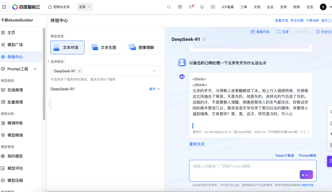Image resolution: width=332 pixels, height=192 pixels.
Task: Copy the request ID with copy icon
Action: (x=230, y=132)
